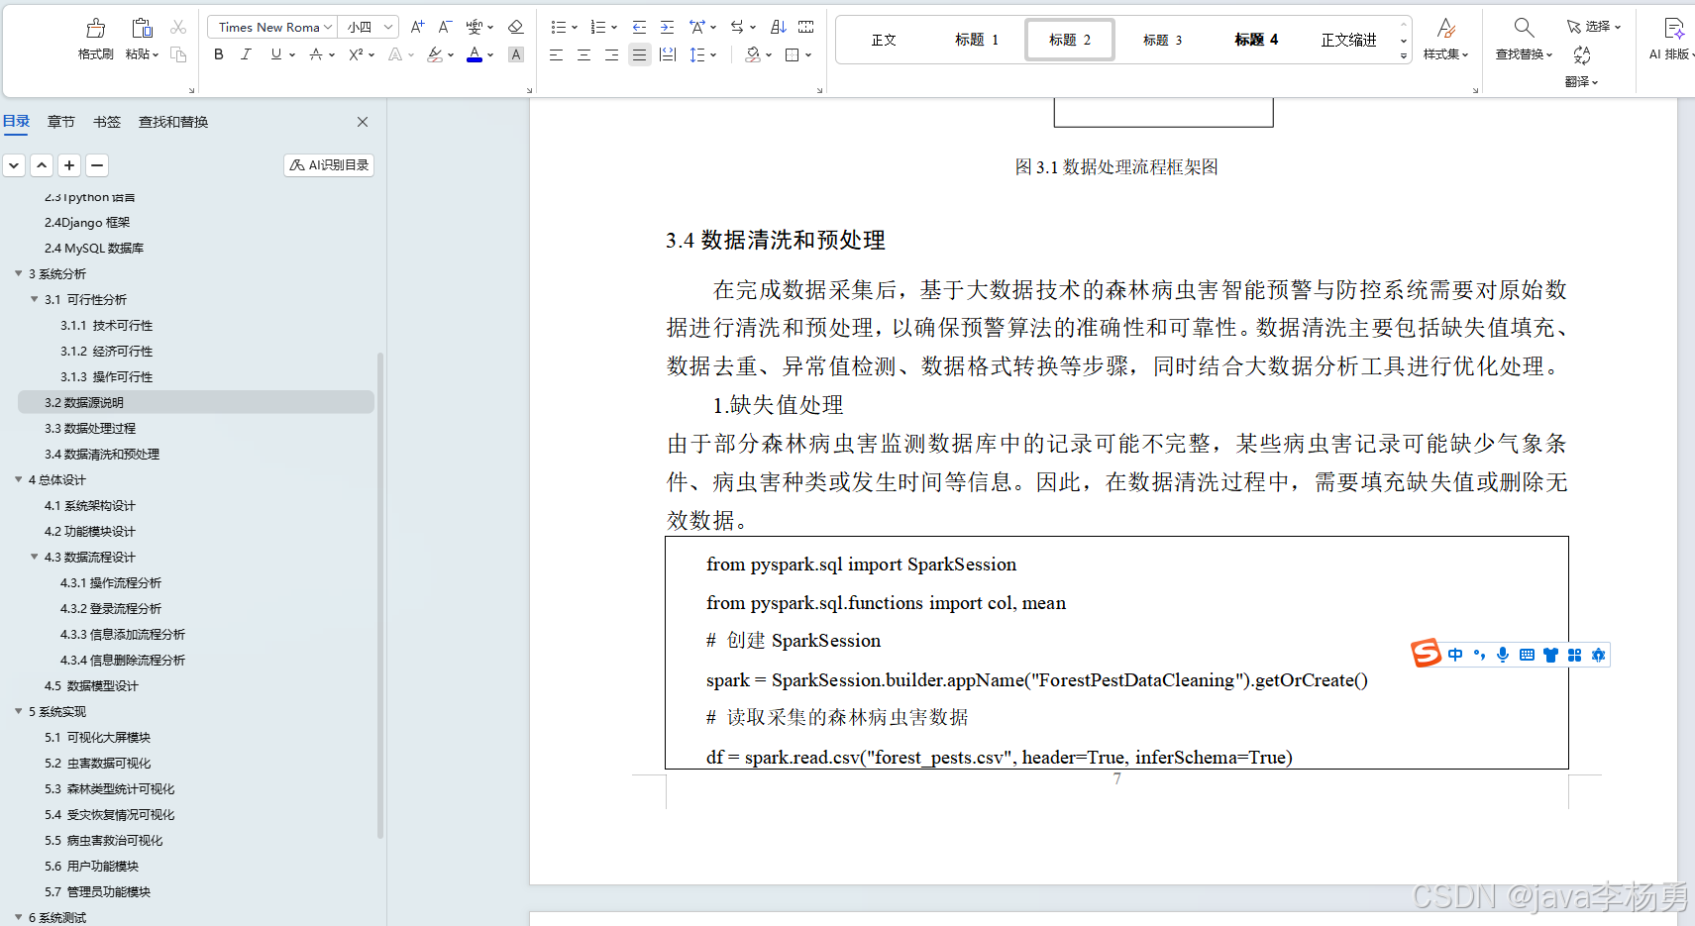The height and width of the screenshot is (926, 1695).
Task: Toggle Italic formatting
Action: [246, 54]
